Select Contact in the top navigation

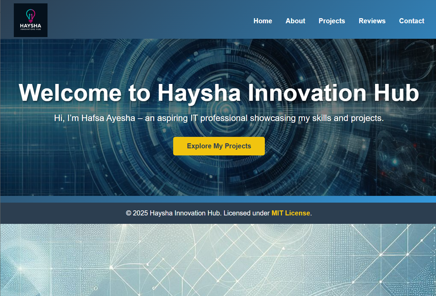point(411,21)
